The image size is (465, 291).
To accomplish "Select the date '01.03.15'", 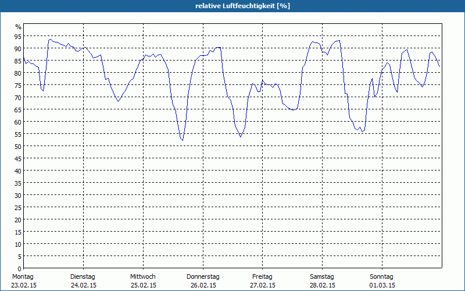I will 382,285.
